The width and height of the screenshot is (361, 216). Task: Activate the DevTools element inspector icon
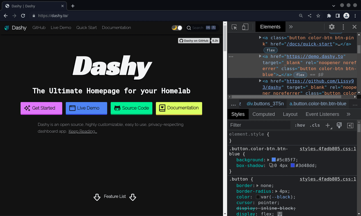[x=234, y=27]
